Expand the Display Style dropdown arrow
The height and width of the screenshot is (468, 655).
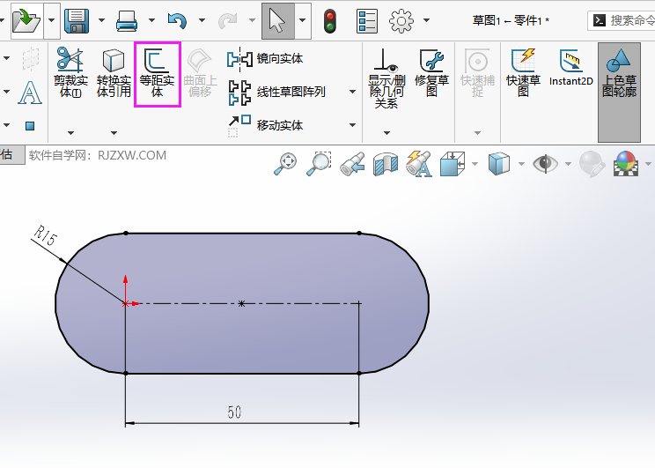click(521, 164)
